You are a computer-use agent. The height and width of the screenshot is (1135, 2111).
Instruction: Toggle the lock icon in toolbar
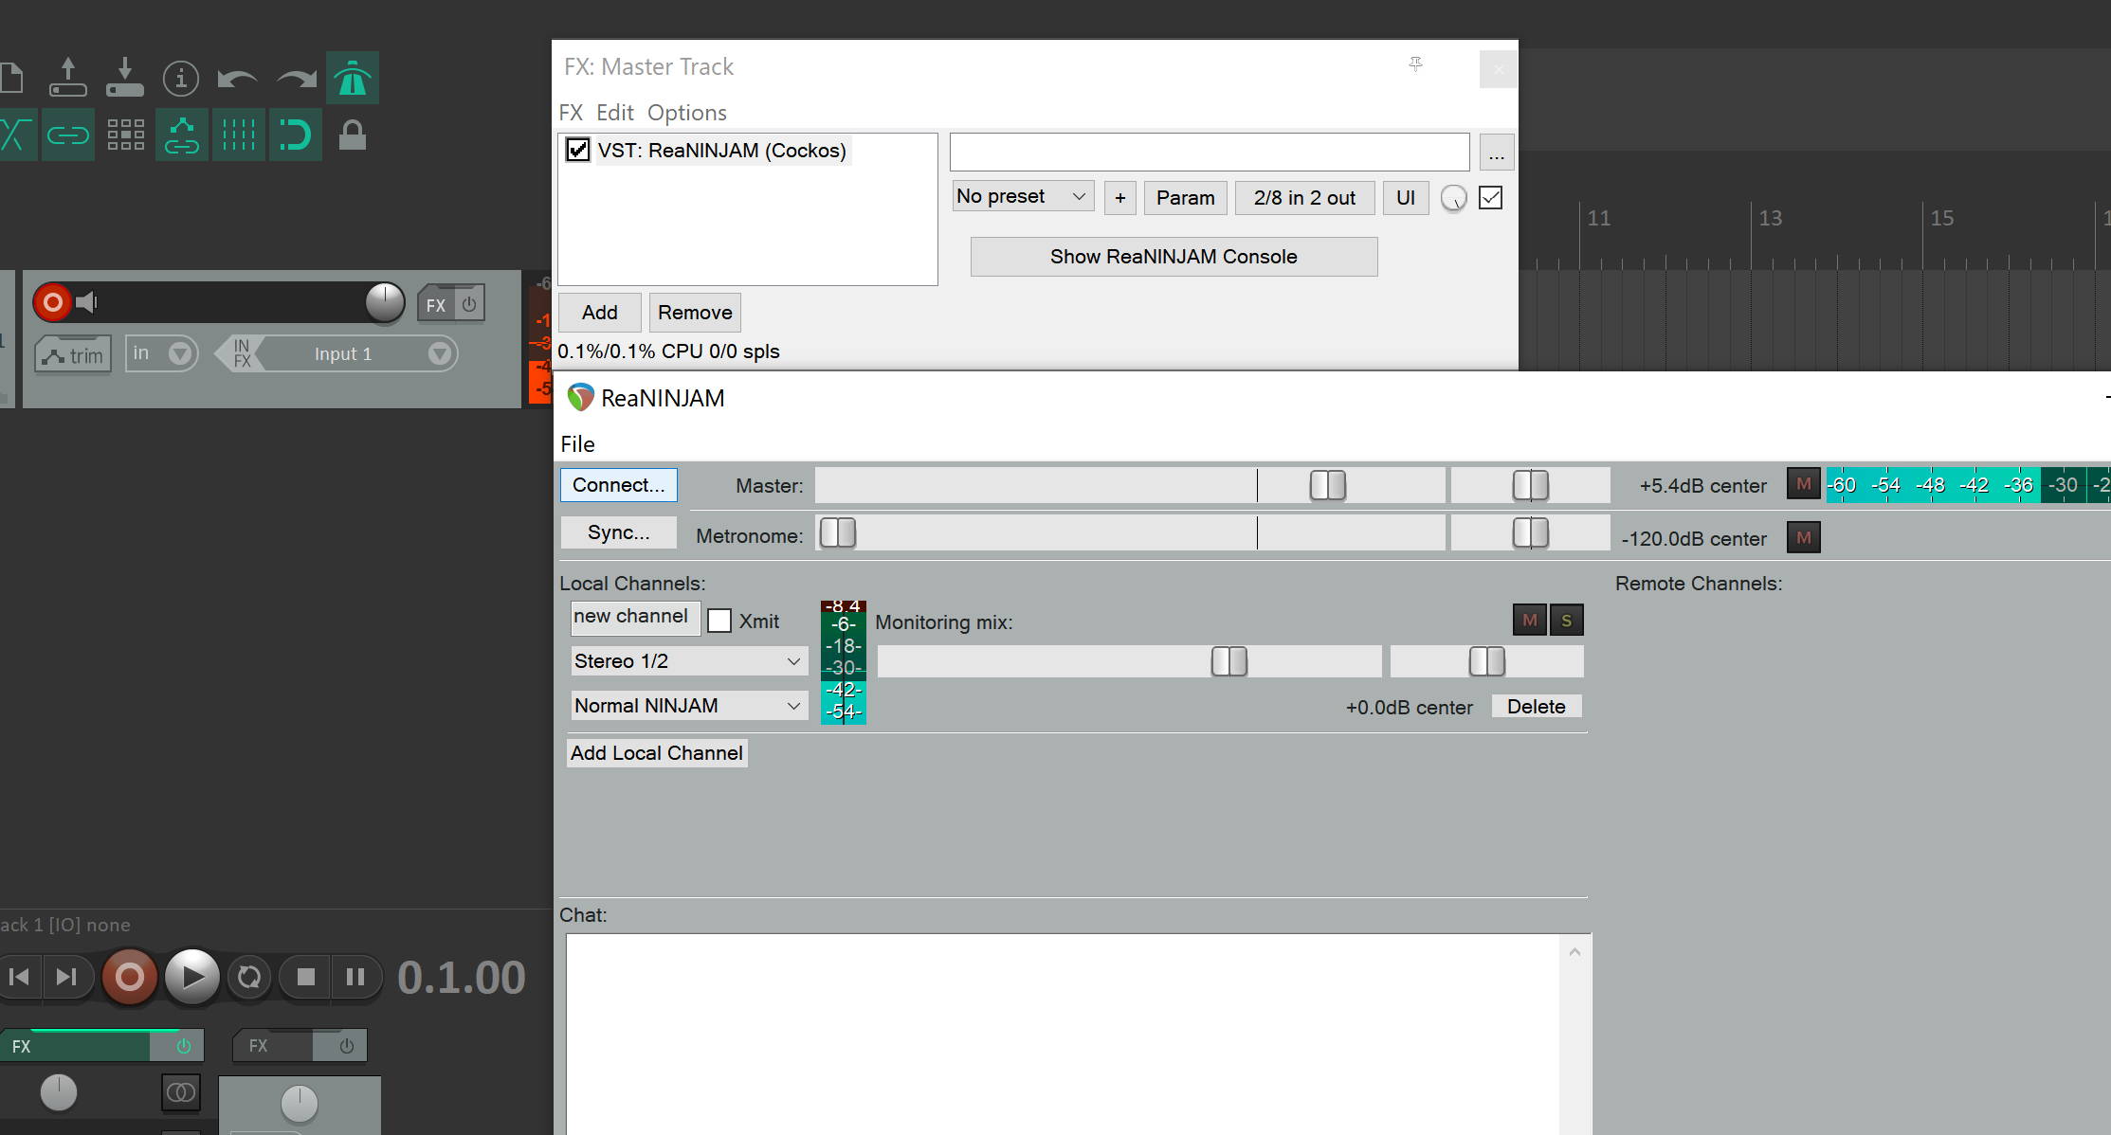pos(353,135)
